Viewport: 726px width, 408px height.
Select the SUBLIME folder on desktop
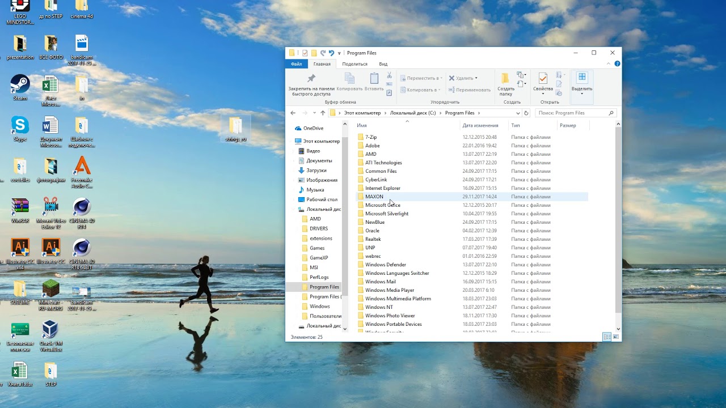pyautogui.click(x=20, y=292)
